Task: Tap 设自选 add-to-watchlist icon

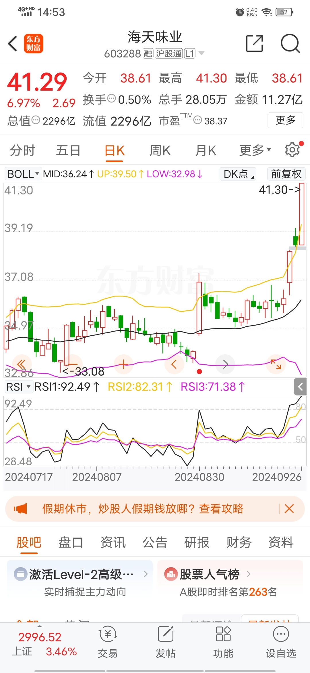Action: point(281,642)
